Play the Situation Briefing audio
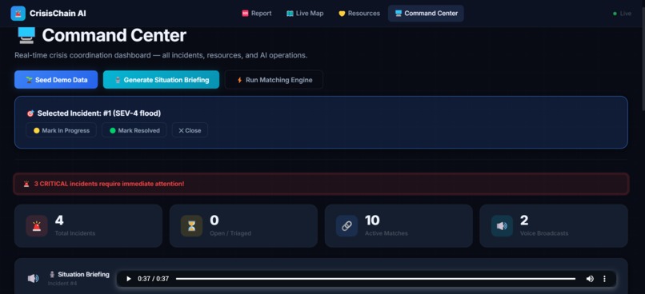 pos(129,279)
